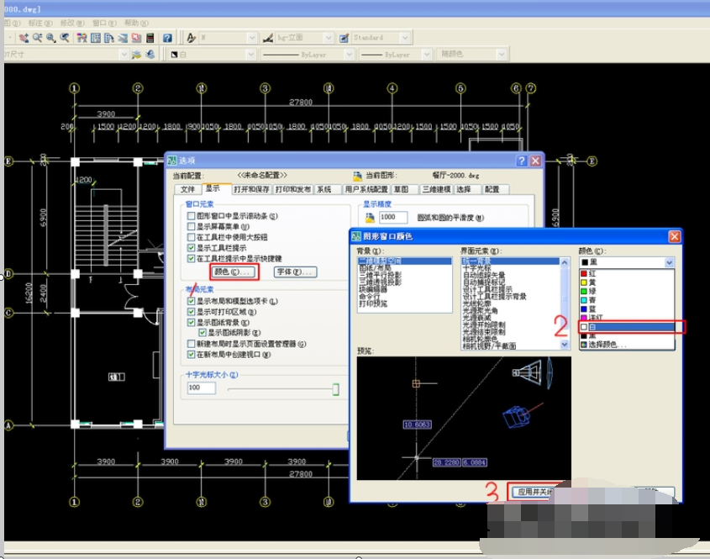Click the crosshair size field showing 100
The height and width of the screenshot is (559, 710).
pos(201,388)
